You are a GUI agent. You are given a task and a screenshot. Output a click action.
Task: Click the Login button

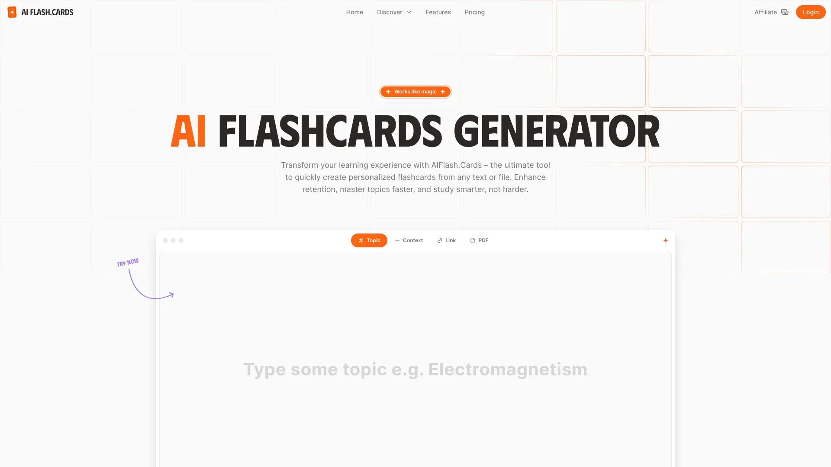click(x=811, y=12)
